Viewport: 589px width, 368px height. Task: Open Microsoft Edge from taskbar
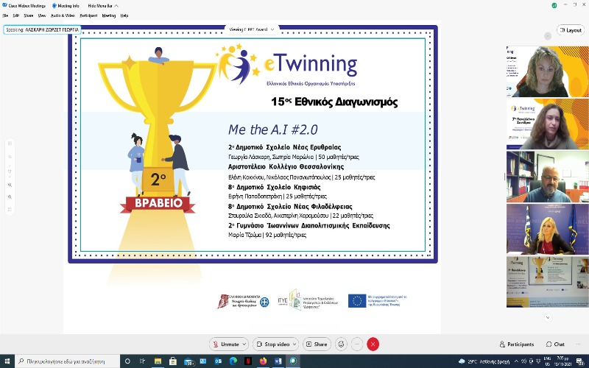point(233,361)
